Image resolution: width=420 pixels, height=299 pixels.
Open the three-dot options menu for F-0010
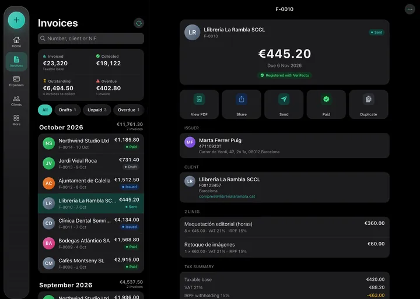tap(409, 9)
